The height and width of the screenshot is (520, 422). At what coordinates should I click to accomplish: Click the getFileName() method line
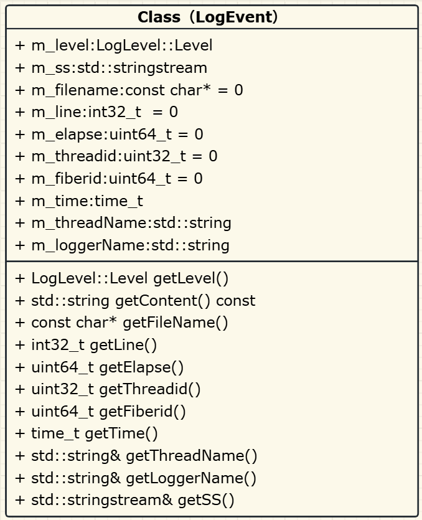click(121, 323)
